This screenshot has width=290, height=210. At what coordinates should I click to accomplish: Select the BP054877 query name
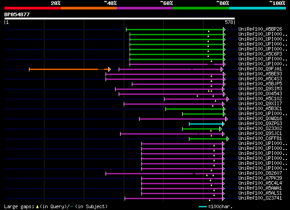[17, 14]
